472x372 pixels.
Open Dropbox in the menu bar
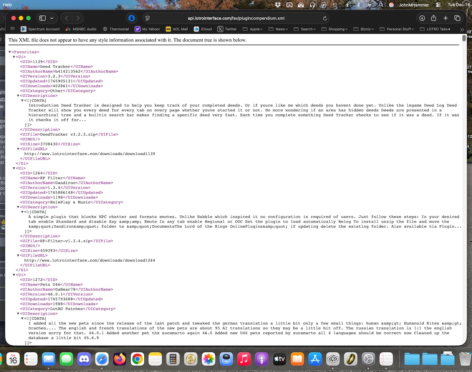[278, 5]
